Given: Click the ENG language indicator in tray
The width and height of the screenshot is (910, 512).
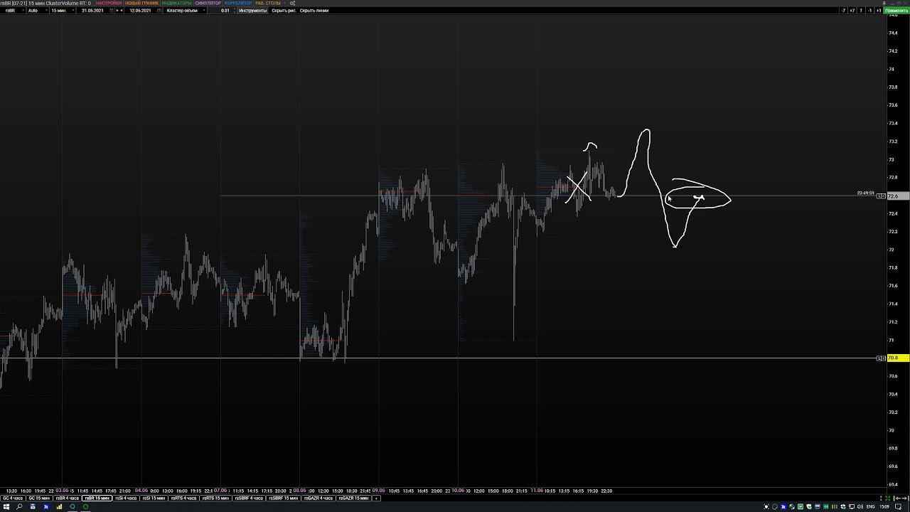Looking at the screenshot, I should [869, 507].
